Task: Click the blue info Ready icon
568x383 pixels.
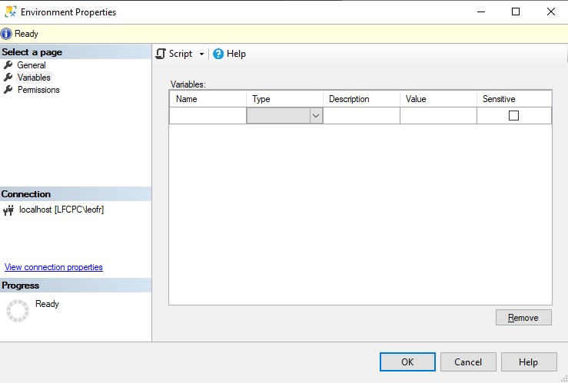Action: click(7, 34)
